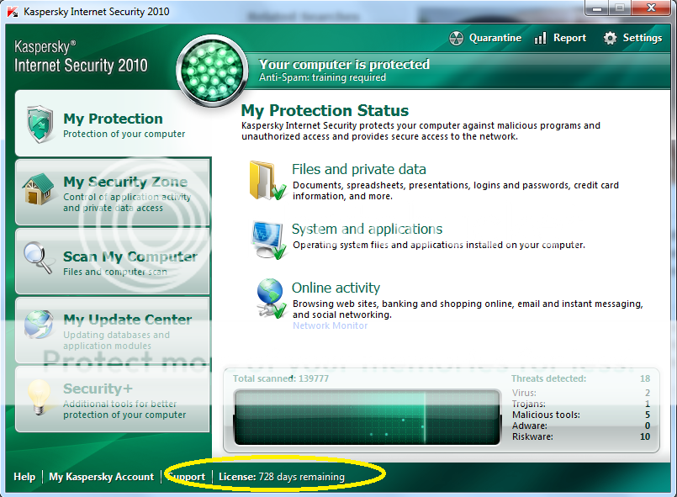
Task: Open the Network Monitor link
Action: coord(331,325)
